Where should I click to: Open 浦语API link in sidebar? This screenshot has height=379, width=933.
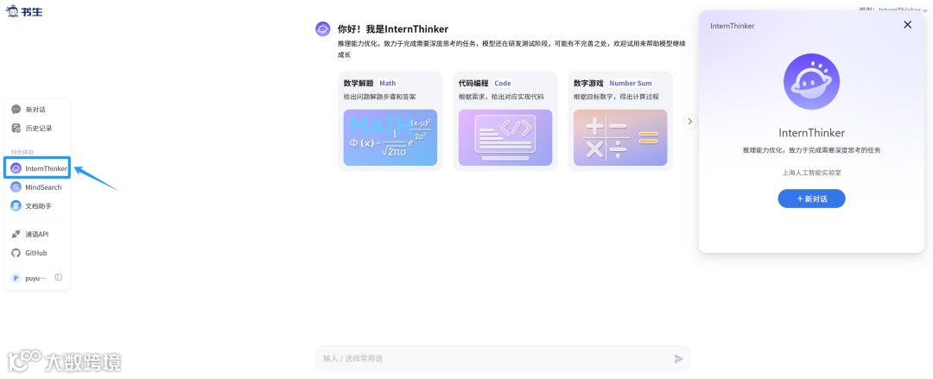click(x=29, y=235)
